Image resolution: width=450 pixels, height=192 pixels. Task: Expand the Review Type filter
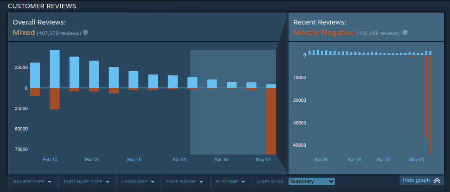tap(32, 181)
